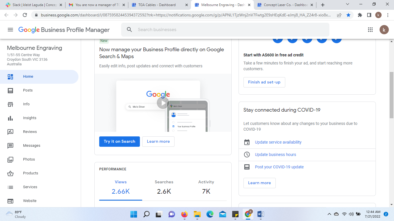Open a new browser tab
Screen dimensions: 394x221
pyautogui.click(x=323, y=5)
